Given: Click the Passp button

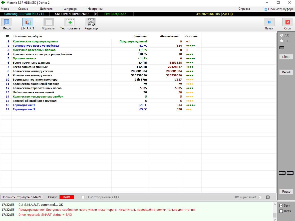Looking at the screenshot, I should click(286, 192).
